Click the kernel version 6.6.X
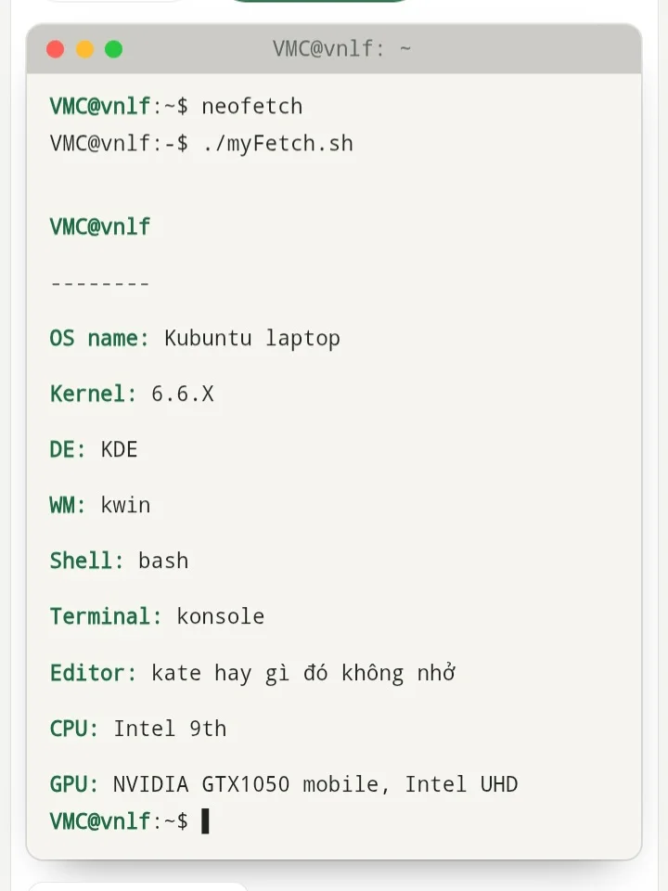The image size is (668, 891). point(183,394)
